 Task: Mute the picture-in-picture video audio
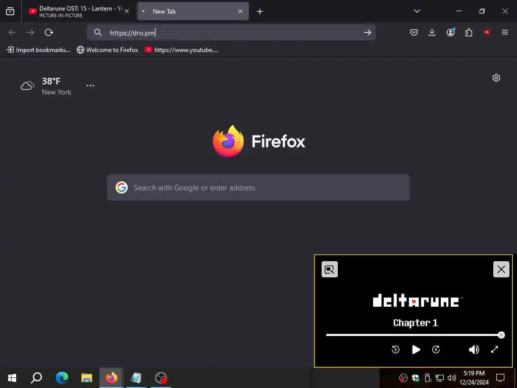click(474, 350)
